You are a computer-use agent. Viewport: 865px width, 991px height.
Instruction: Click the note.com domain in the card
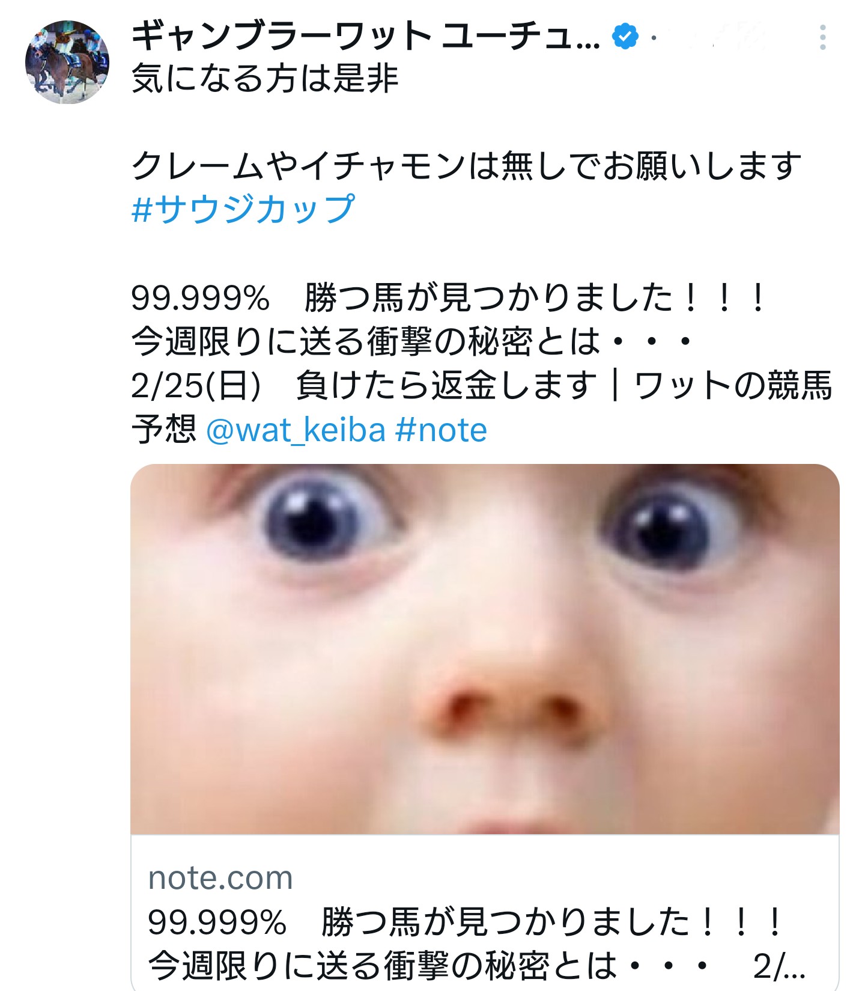click(x=220, y=878)
